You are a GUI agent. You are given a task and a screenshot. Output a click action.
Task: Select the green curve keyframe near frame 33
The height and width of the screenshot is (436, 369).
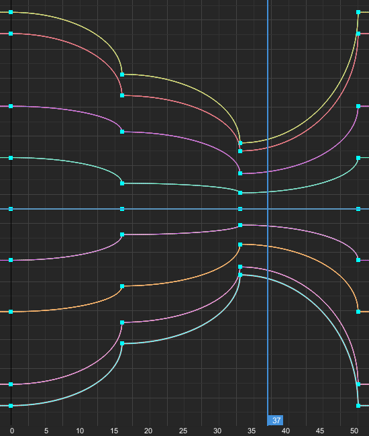(x=240, y=193)
